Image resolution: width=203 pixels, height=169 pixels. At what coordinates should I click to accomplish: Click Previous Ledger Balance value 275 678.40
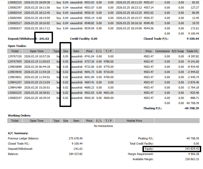pyautogui.click(x=76, y=138)
